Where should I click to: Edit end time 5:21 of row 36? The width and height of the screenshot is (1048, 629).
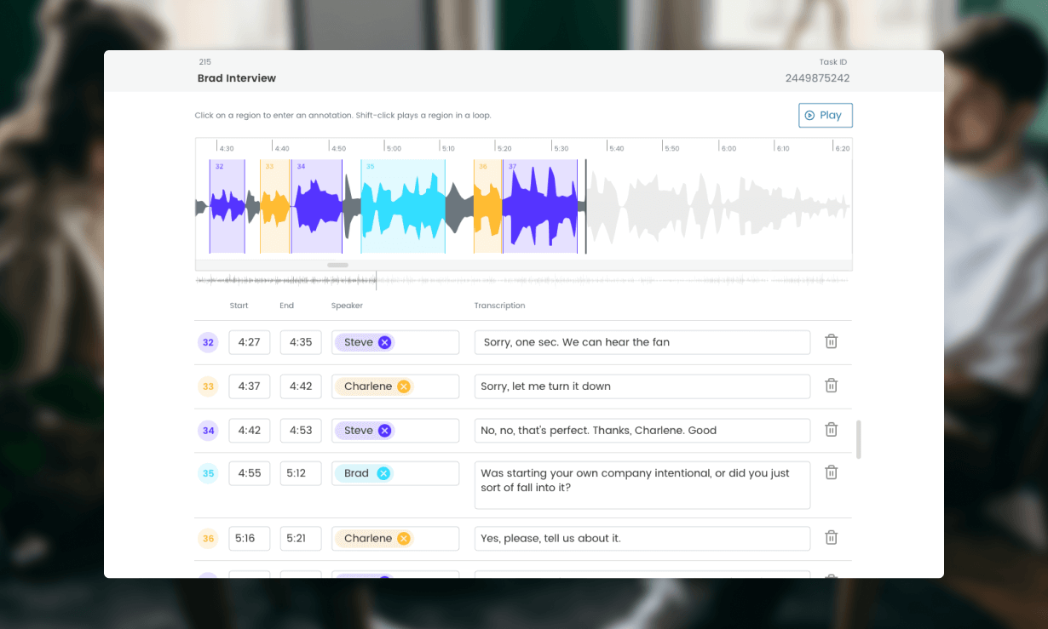301,539
